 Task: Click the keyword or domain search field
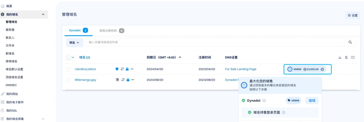point(215,42)
